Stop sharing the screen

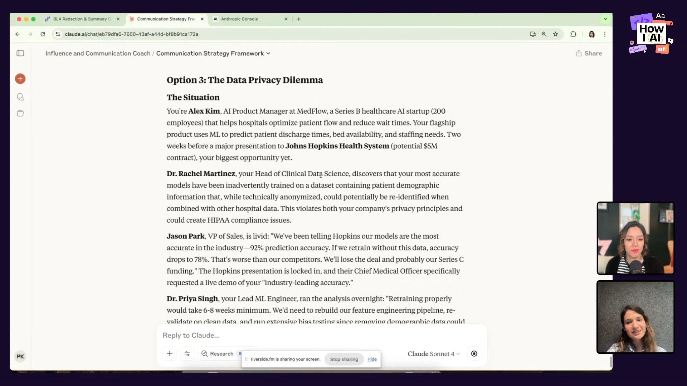point(344,359)
